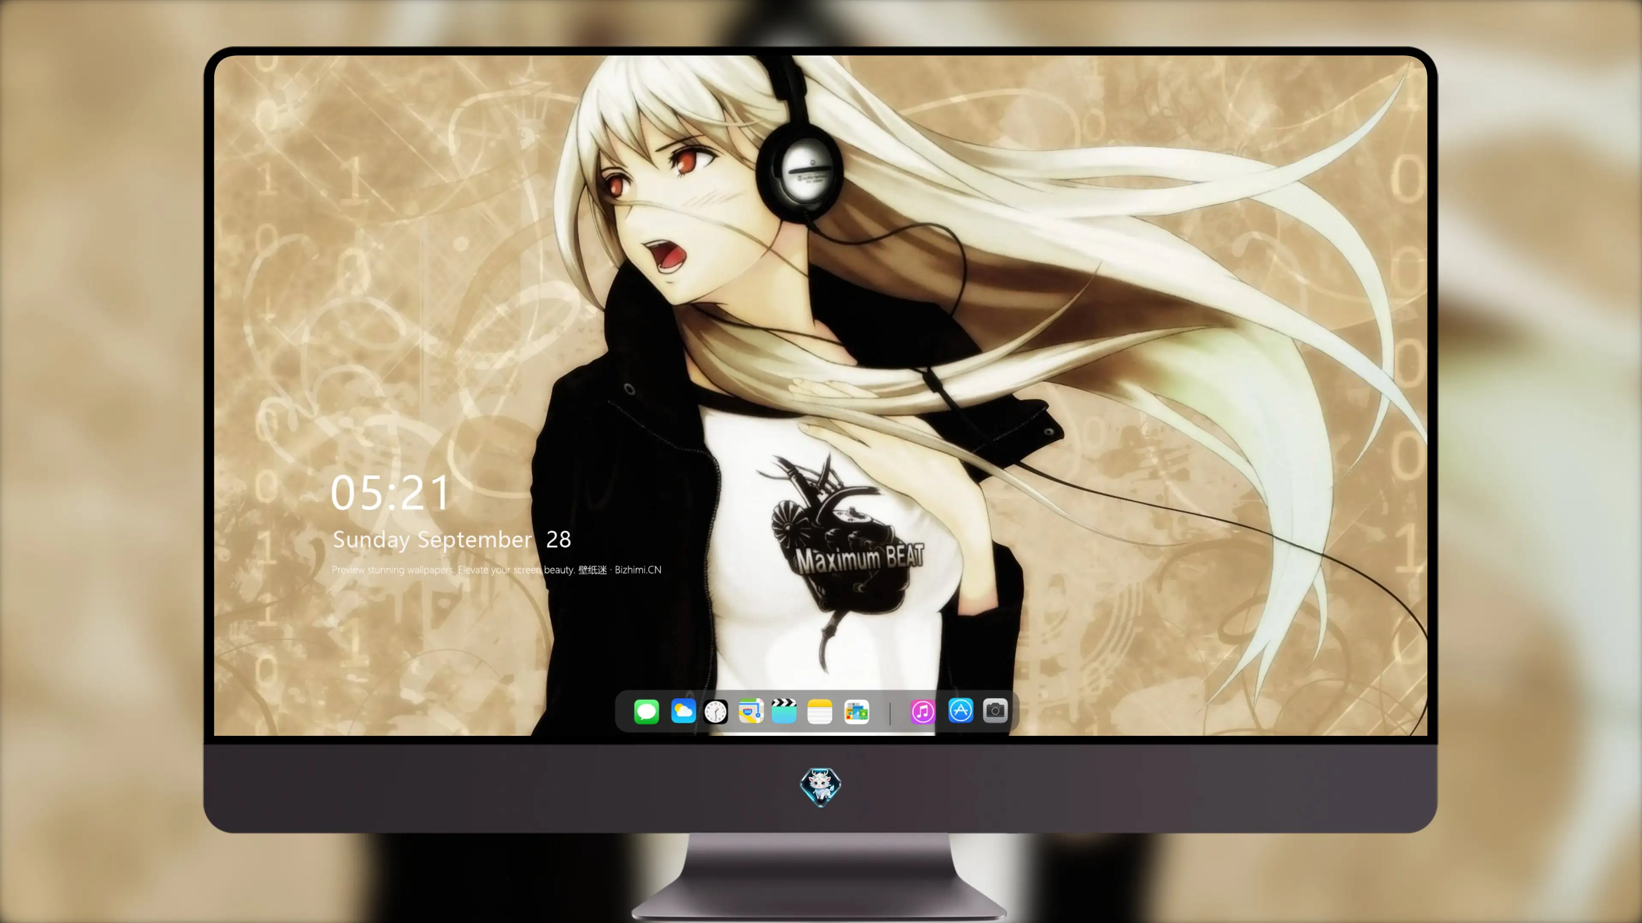The image size is (1642, 923).
Task: Launch the Videos clapperboard app
Action: coord(784,711)
